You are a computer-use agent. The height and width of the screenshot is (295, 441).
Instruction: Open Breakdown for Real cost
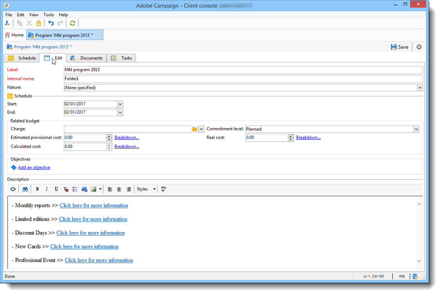[308, 137]
